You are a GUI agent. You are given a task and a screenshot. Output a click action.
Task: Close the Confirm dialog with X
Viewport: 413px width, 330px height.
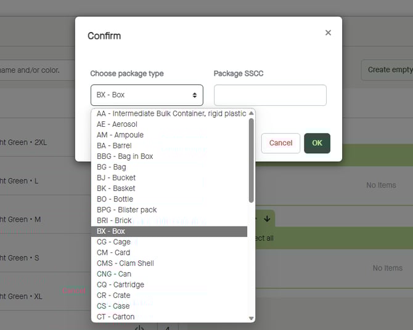pos(328,33)
